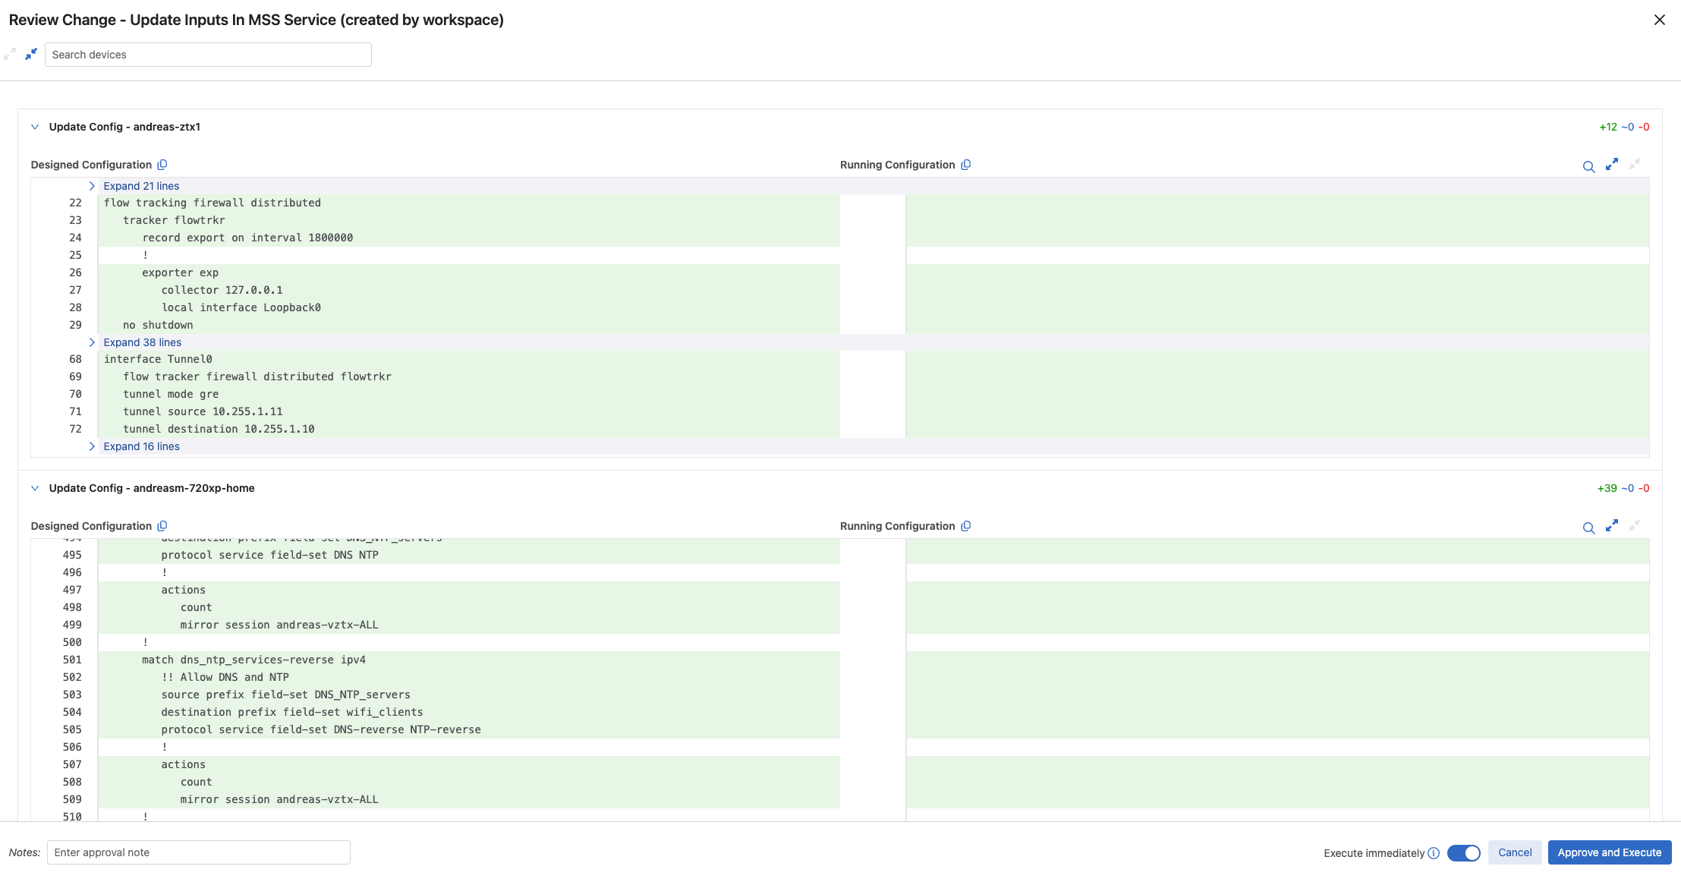Cancel the review change
The image size is (1681, 882).
tap(1514, 852)
